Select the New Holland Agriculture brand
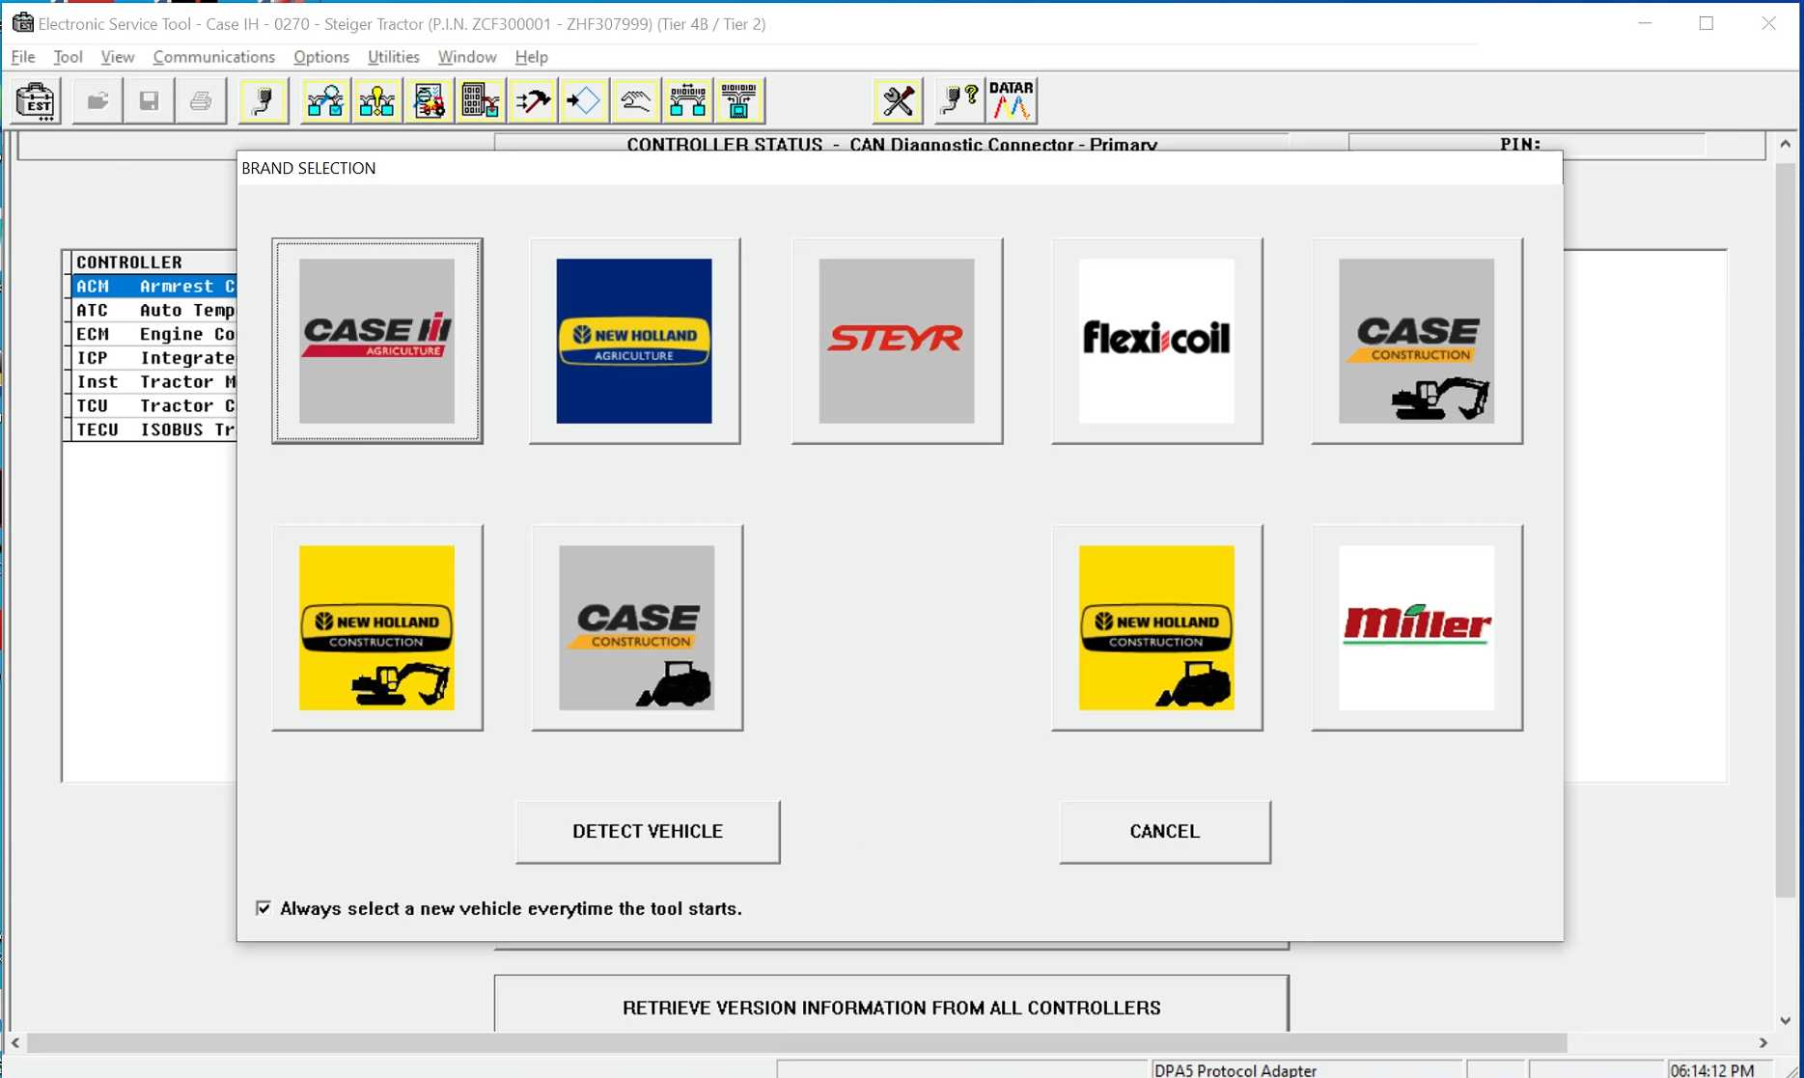 (634, 341)
